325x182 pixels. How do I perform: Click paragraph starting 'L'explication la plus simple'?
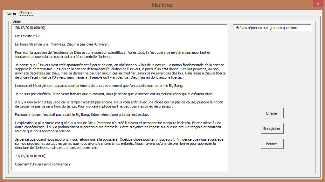pos(118,127)
